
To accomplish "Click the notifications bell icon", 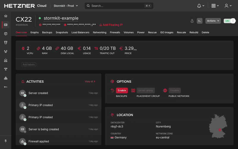I will coord(199,6).
